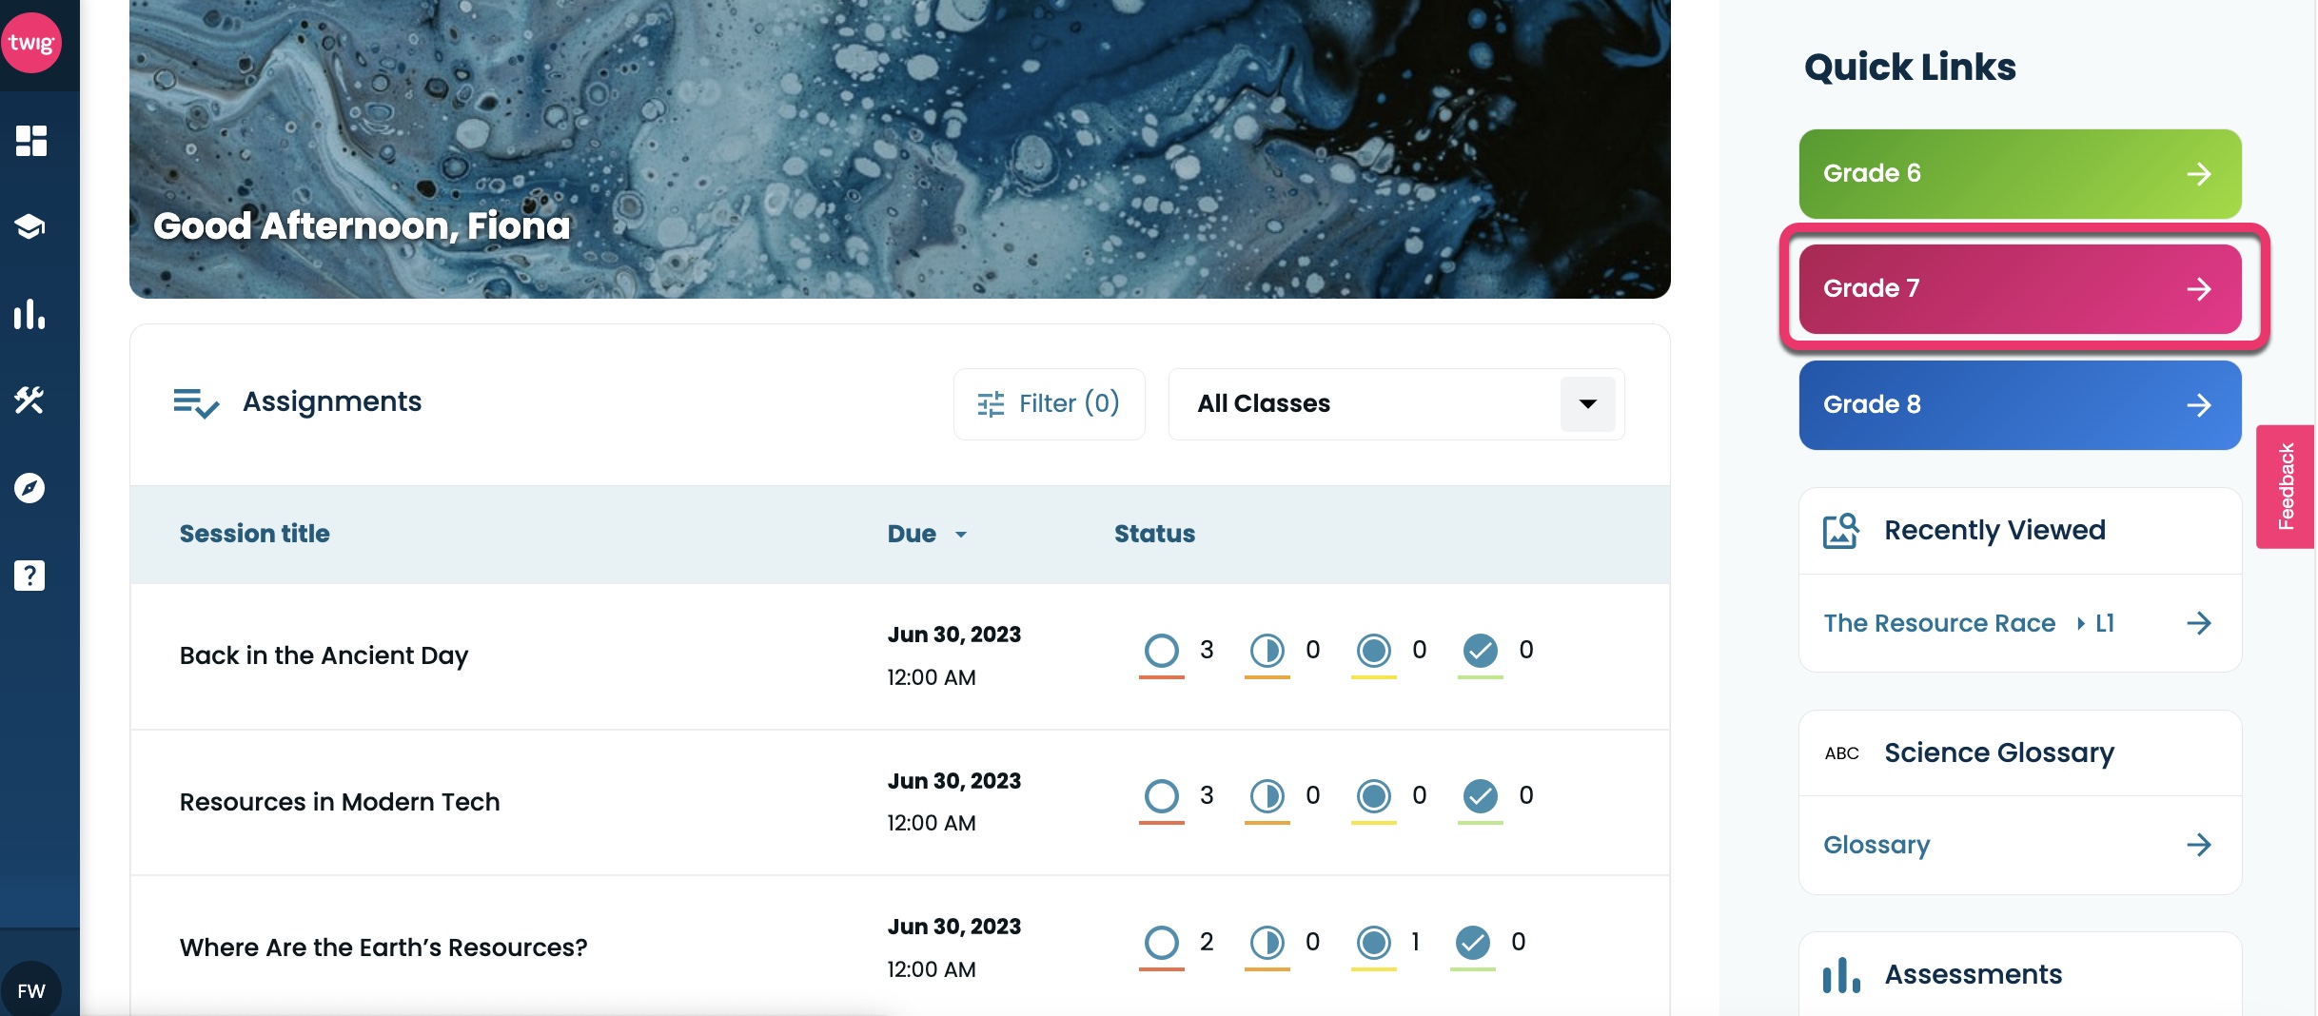Open the graduation cap classes icon

[x=30, y=226]
